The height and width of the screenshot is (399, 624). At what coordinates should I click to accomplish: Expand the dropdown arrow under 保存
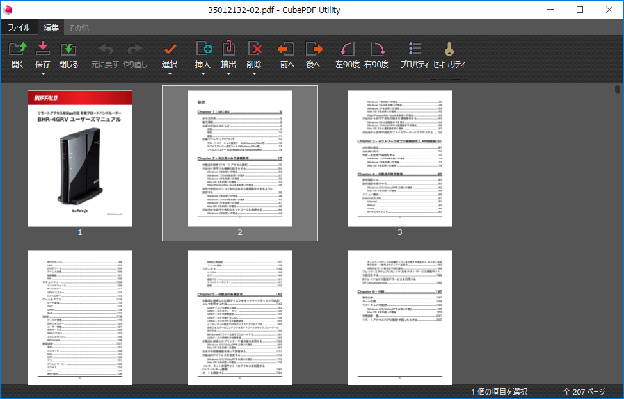(43, 74)
